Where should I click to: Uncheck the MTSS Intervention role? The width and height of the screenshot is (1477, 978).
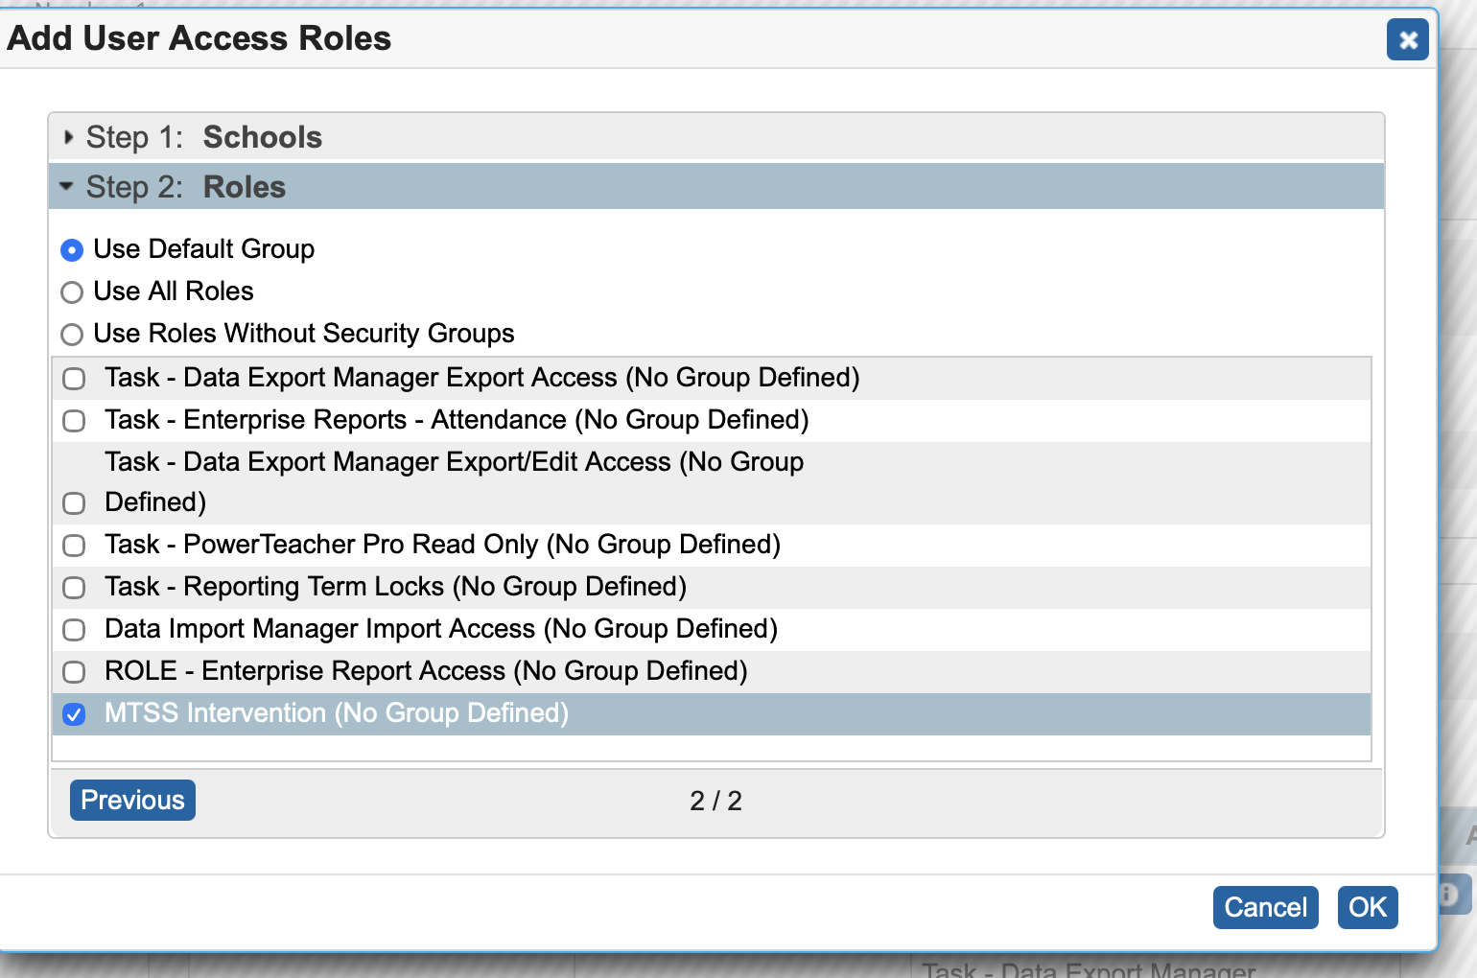(74, 714)
